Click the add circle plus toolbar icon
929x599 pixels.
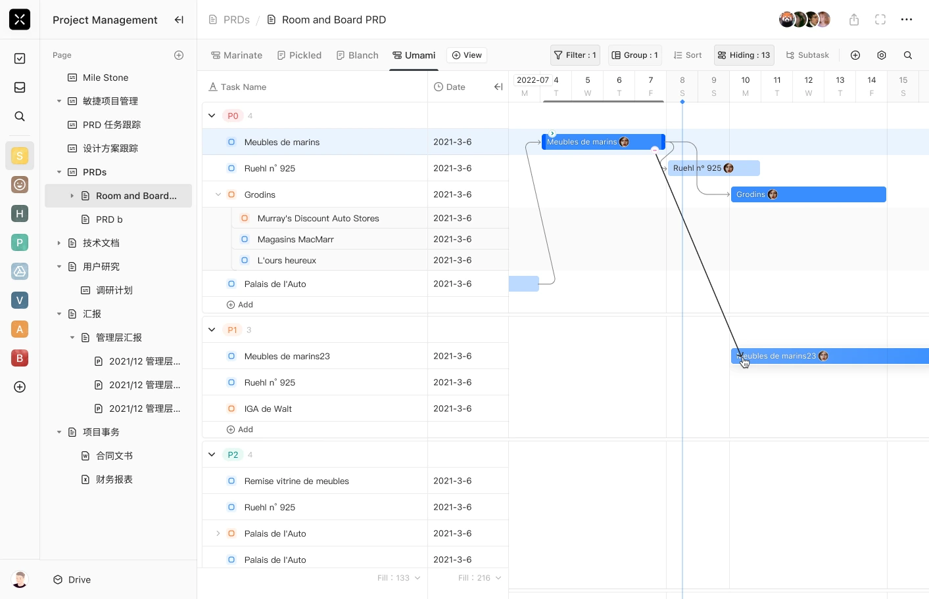coord(855,55)
